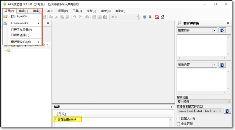Click the Cut scissors icon
235x130 pixels.
point(56,17)
